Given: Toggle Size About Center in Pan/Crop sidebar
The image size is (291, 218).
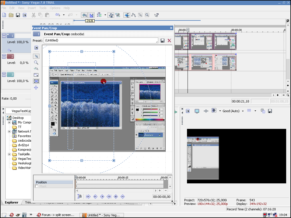Looking at the screenshot, I should pos(36,81).
